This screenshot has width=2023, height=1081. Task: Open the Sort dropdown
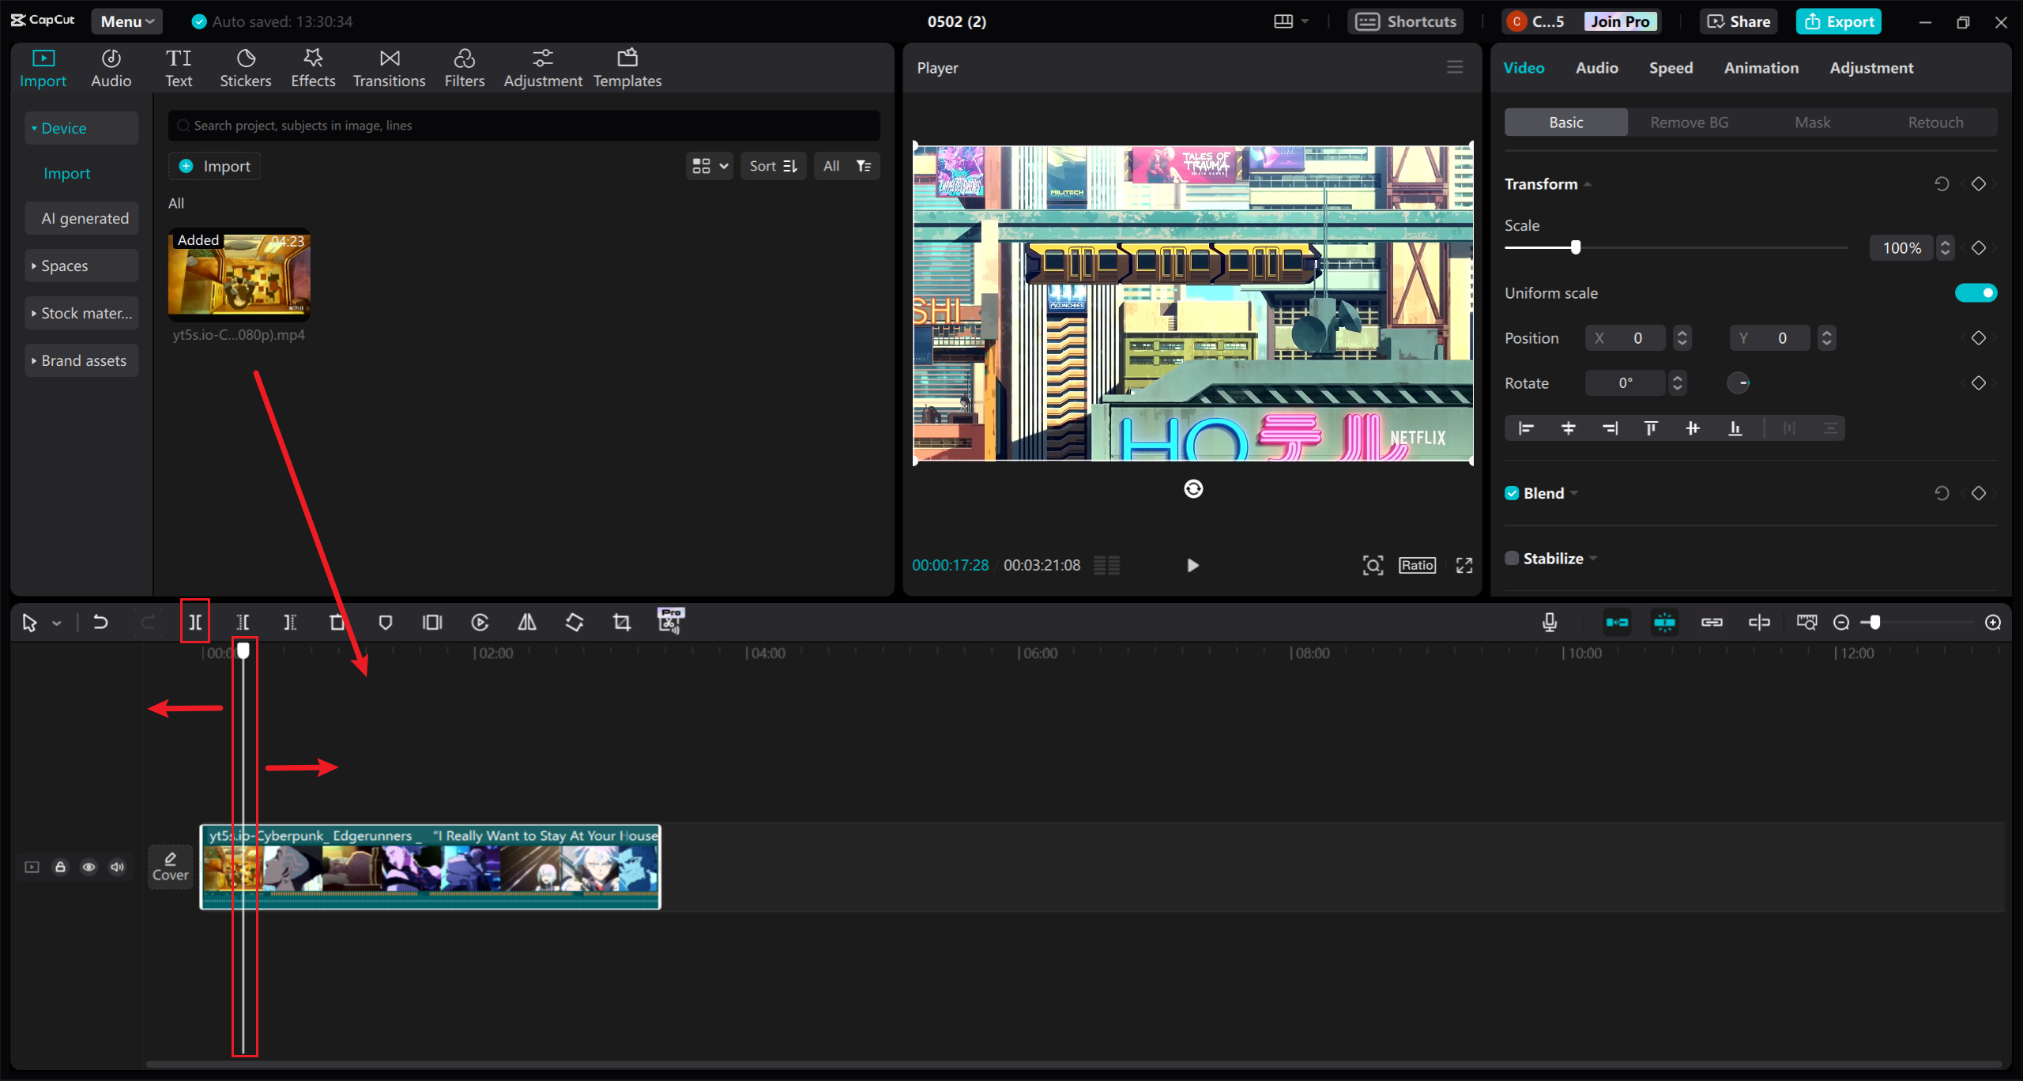pyautogui.click(x=773, y=166)
